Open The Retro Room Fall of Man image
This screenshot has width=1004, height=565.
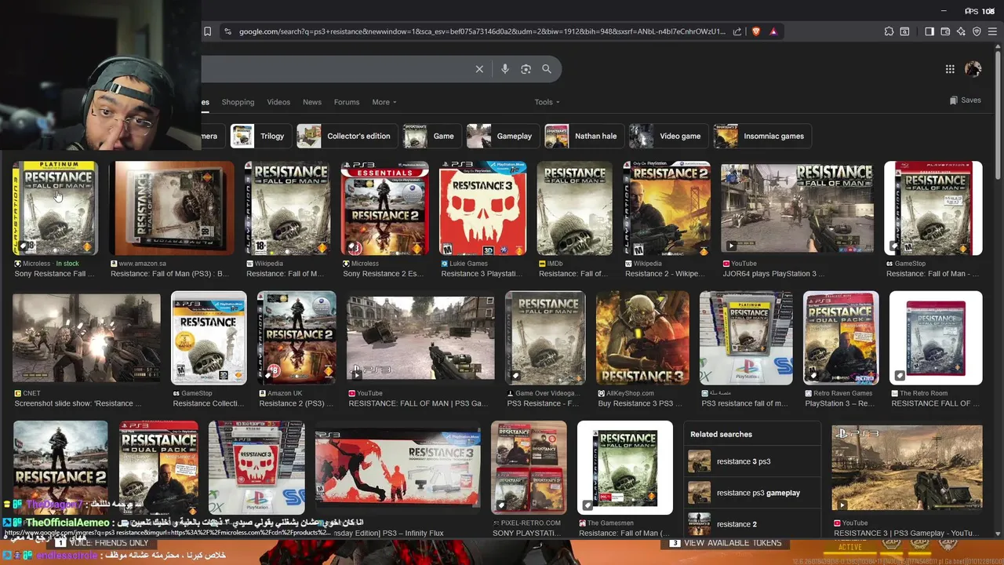936,338
